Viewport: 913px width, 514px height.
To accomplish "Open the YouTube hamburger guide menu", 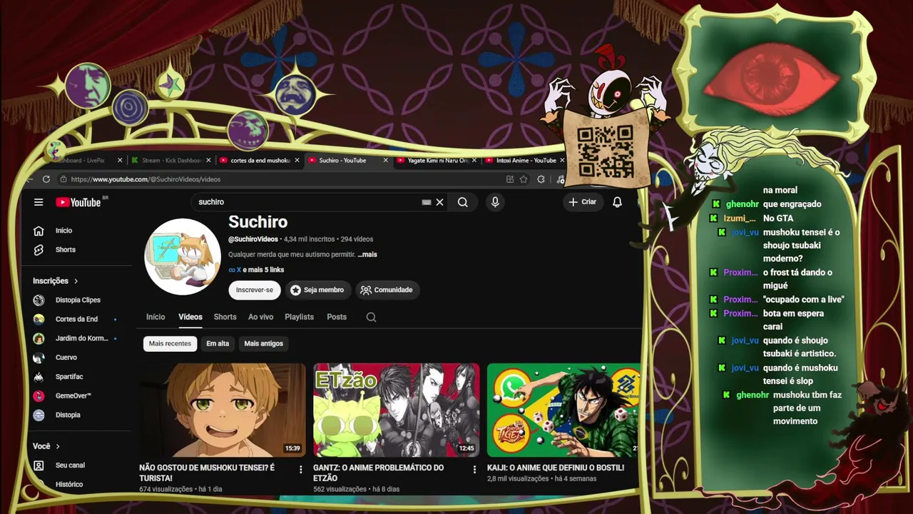I will click(39, 202).
